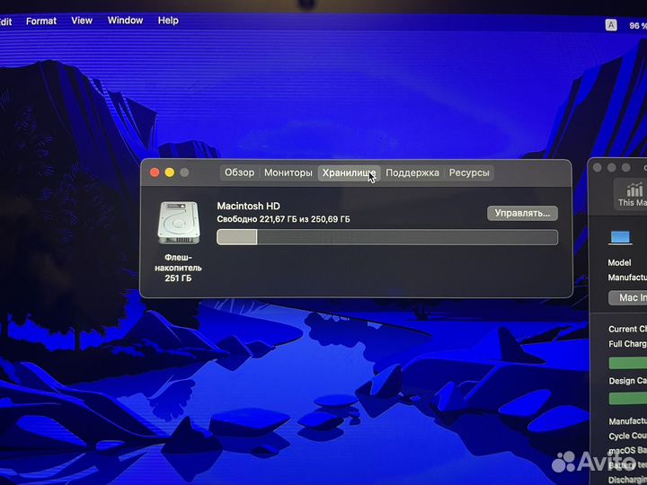Open the View menu
647x485 pixels.
pyautogui.click(x=82, y=21)
